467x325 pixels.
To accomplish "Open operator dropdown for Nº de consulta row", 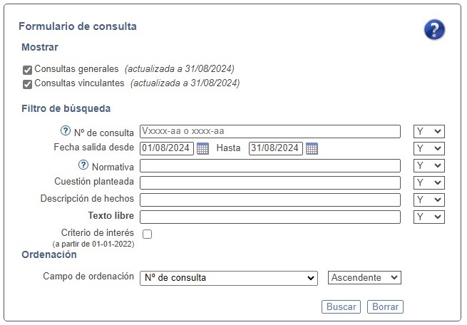I will pos(428,132).
